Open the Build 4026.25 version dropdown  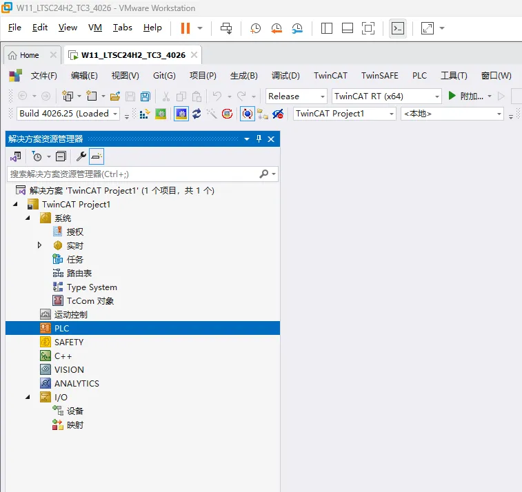(115, 114)
